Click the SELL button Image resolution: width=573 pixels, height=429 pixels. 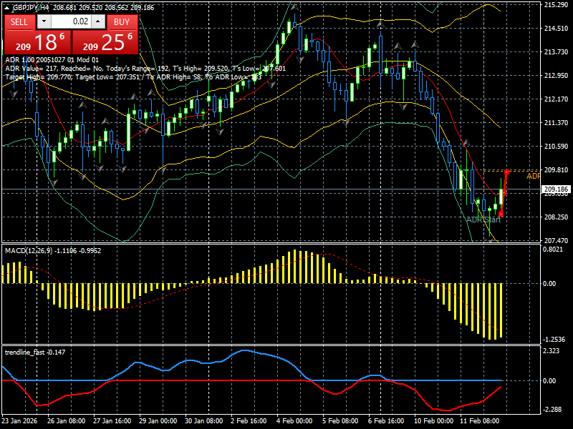[19, 22]
